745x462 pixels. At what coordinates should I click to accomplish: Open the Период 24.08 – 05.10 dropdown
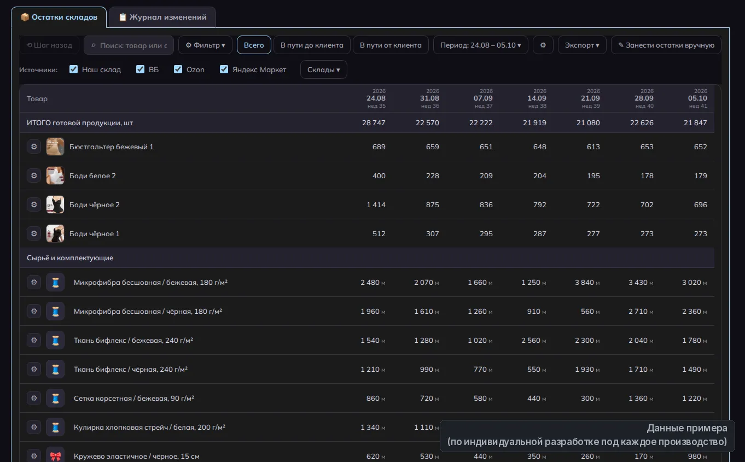pos(481,45)
